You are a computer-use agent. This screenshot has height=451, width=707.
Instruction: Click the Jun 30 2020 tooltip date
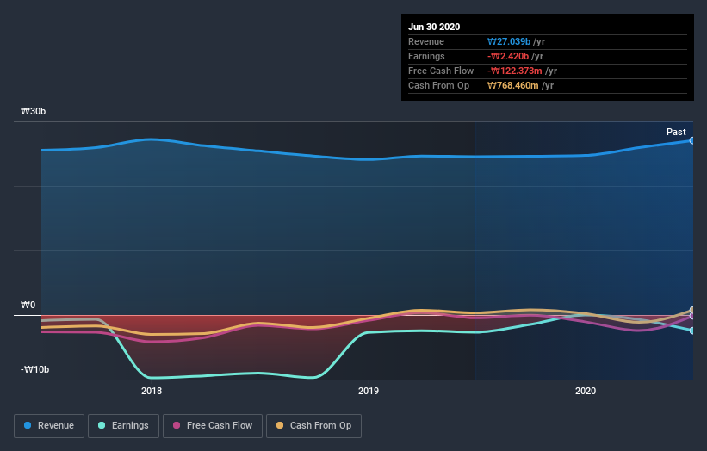coord(434,27)
